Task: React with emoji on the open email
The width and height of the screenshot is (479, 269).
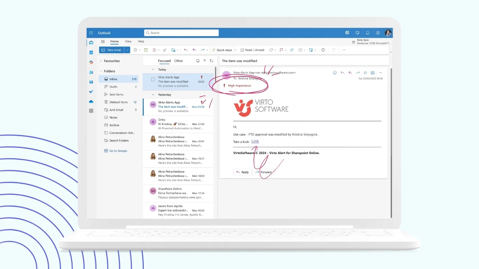Action: [335, 73]
